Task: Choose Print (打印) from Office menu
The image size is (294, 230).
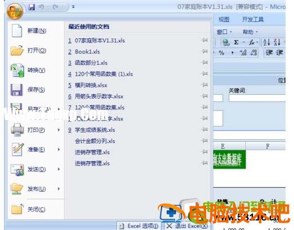Action: (36, 130)
